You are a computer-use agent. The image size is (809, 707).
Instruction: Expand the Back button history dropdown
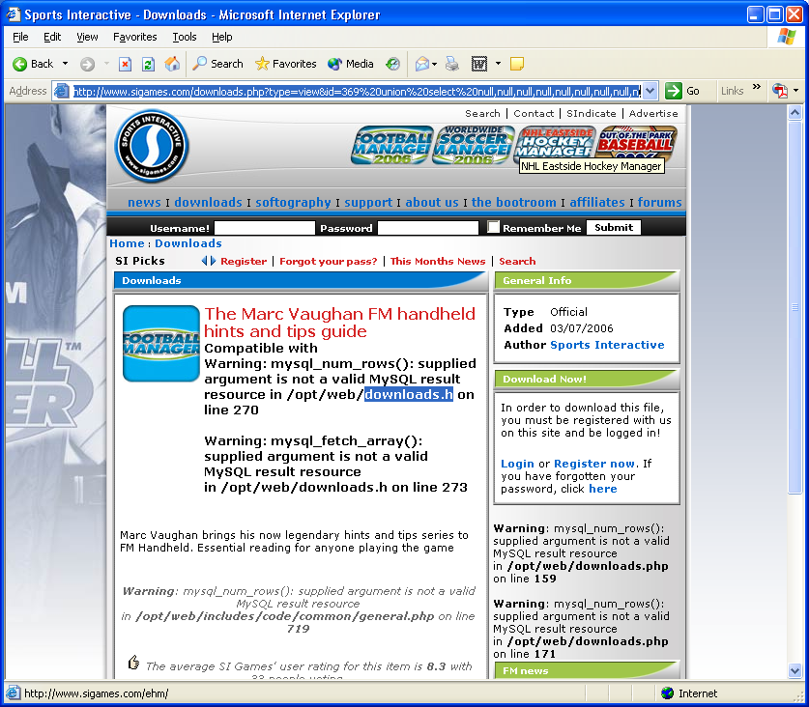[65, 64]
